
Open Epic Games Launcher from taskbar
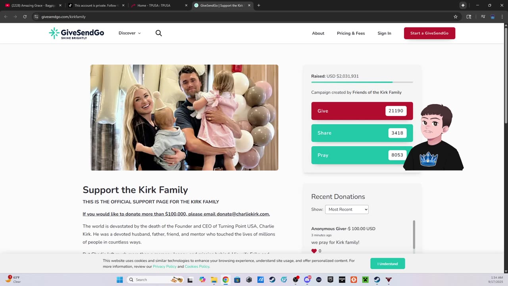tap(330, 280)
